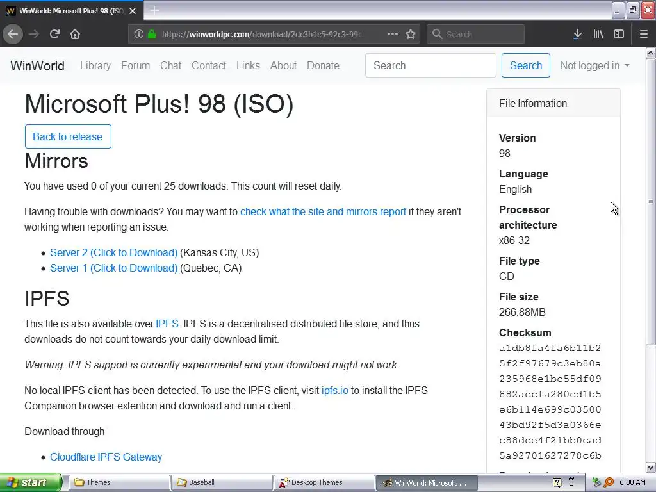Select the checksum text a1db8fa4fa6b11b2
Image resolution: width=656 pixels, height=492 pixels.
pyautogui.click(x=550, y=348)
